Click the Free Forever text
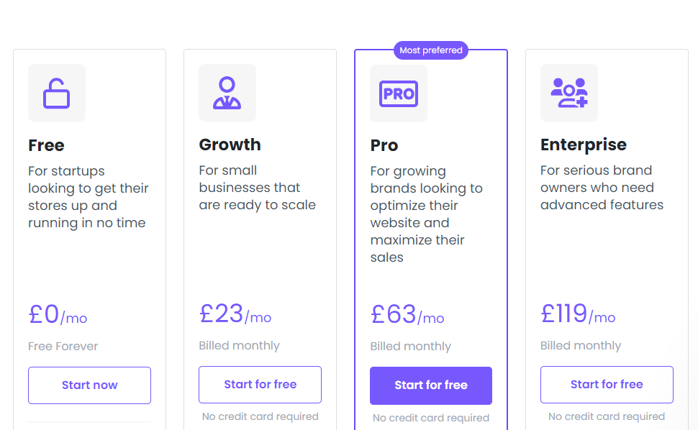Screen dimensions: 698x430 [63, 346]
